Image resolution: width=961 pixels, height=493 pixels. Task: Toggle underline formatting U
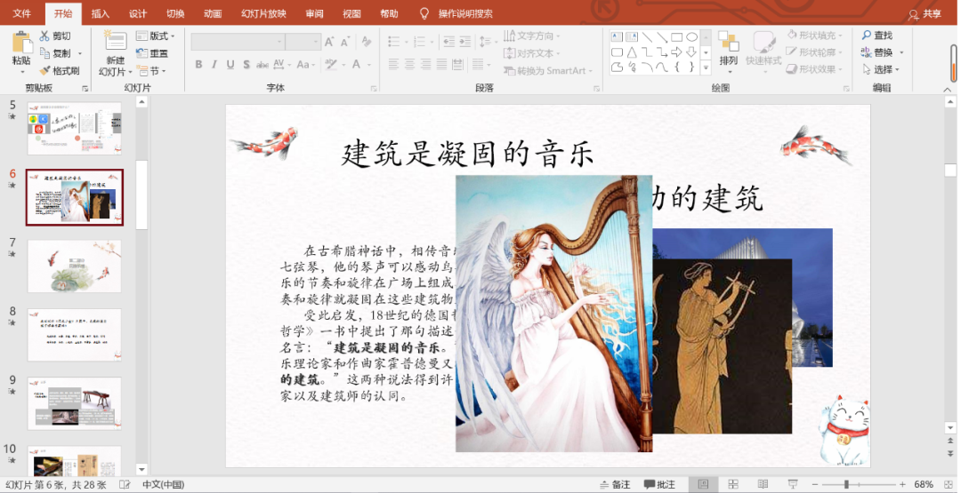[x=230, y=64]
